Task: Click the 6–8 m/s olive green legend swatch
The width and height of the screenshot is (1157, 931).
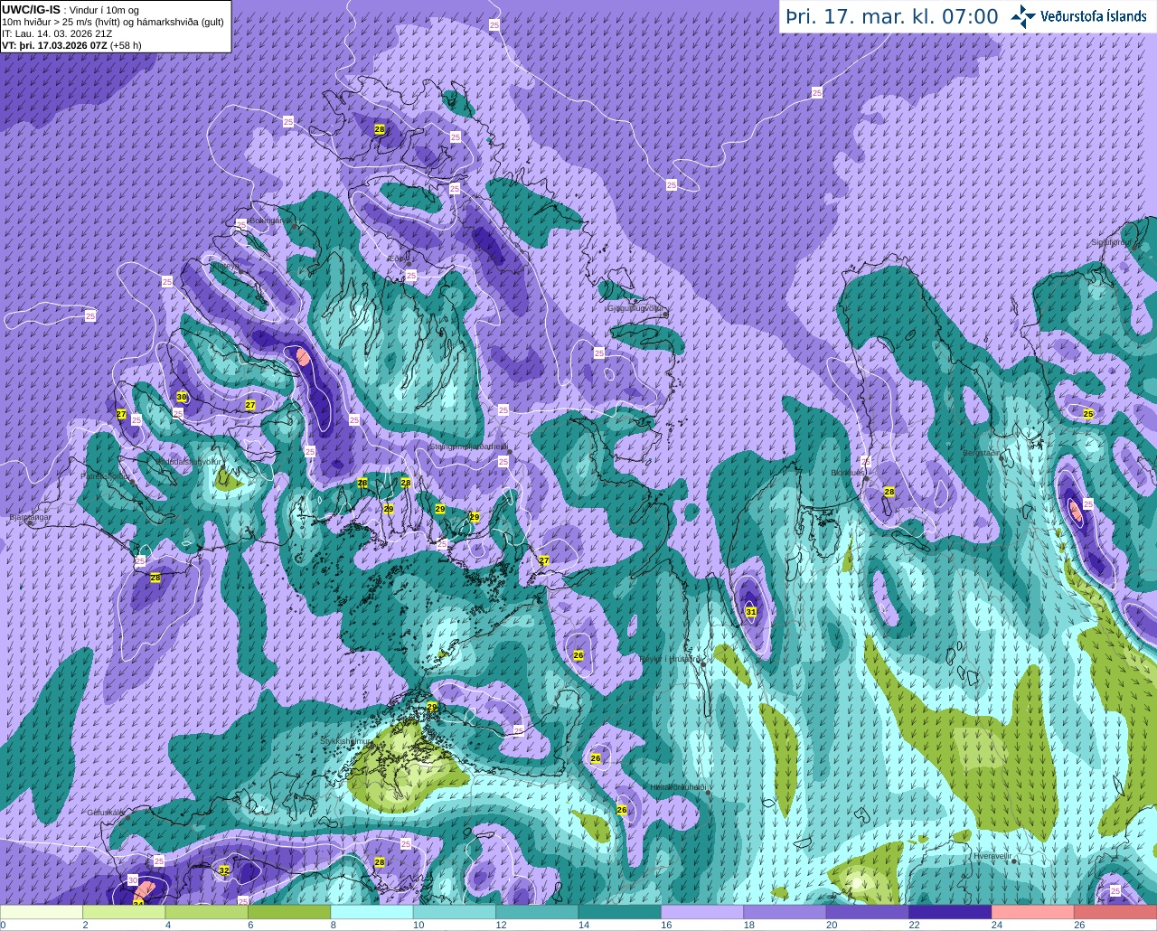Action: pyautogui.click(x=289, y=912)
